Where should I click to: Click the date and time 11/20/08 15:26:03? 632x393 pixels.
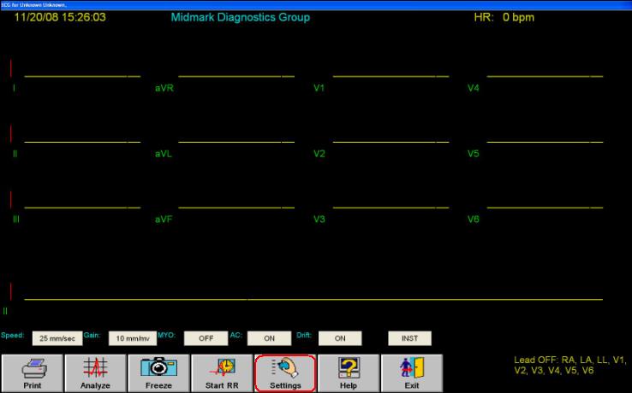[x=60, y=17]
